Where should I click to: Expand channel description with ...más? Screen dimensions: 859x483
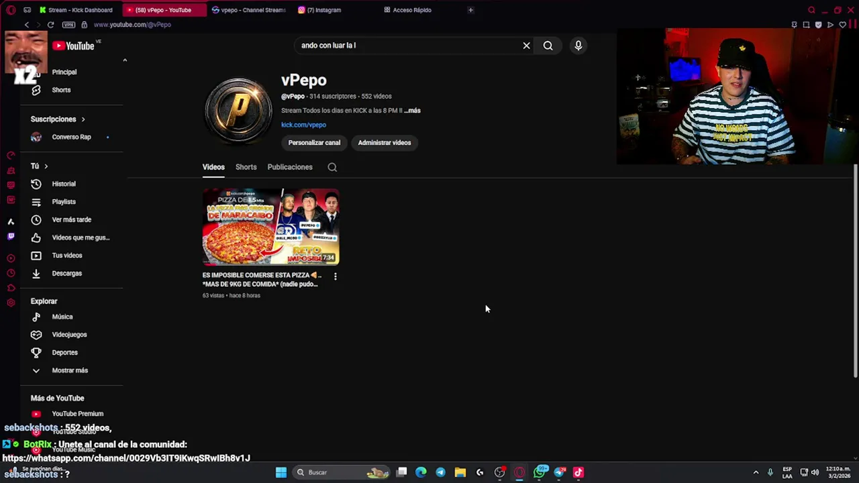click(x=413, y=111)
